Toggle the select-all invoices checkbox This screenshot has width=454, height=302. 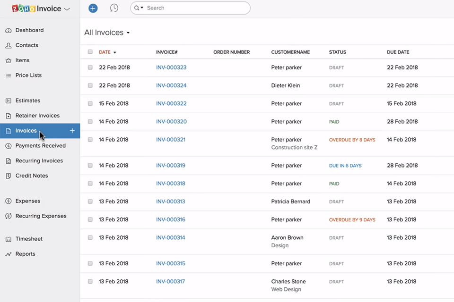[x=90, y=52]
